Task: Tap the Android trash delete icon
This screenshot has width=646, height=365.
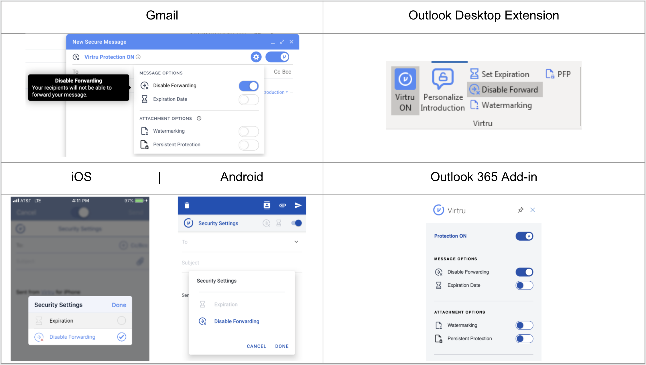Action: (187, 205)
